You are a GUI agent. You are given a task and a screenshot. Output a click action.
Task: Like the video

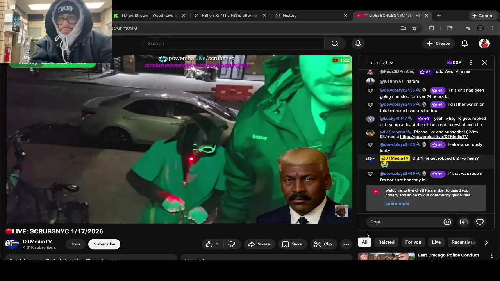pyautogui.click(x=212, y=244)
